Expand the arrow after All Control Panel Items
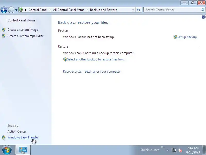206x155 pixels. point(87,10)
